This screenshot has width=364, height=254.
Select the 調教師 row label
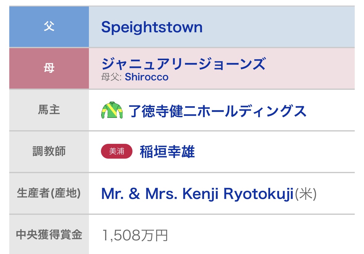pos(49,152)
